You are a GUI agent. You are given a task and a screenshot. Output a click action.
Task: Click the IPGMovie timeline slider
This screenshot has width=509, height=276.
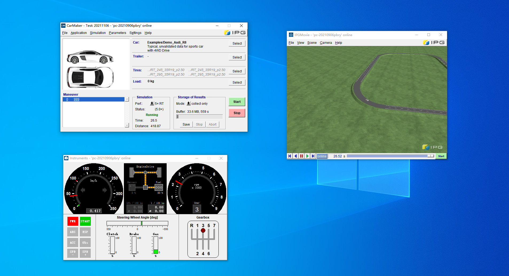(x=390, y=156)
